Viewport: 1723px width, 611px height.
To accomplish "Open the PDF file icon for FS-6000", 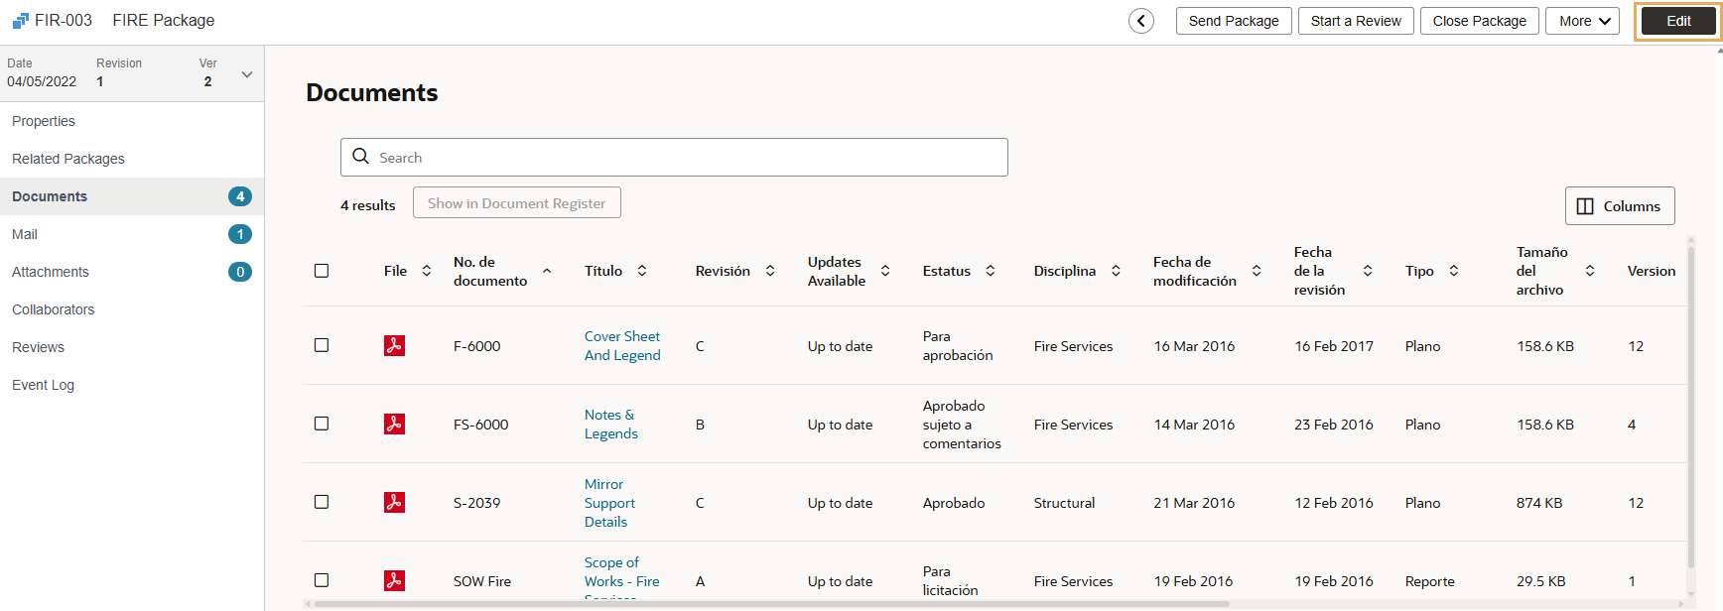I will click(x=394, y=424).
